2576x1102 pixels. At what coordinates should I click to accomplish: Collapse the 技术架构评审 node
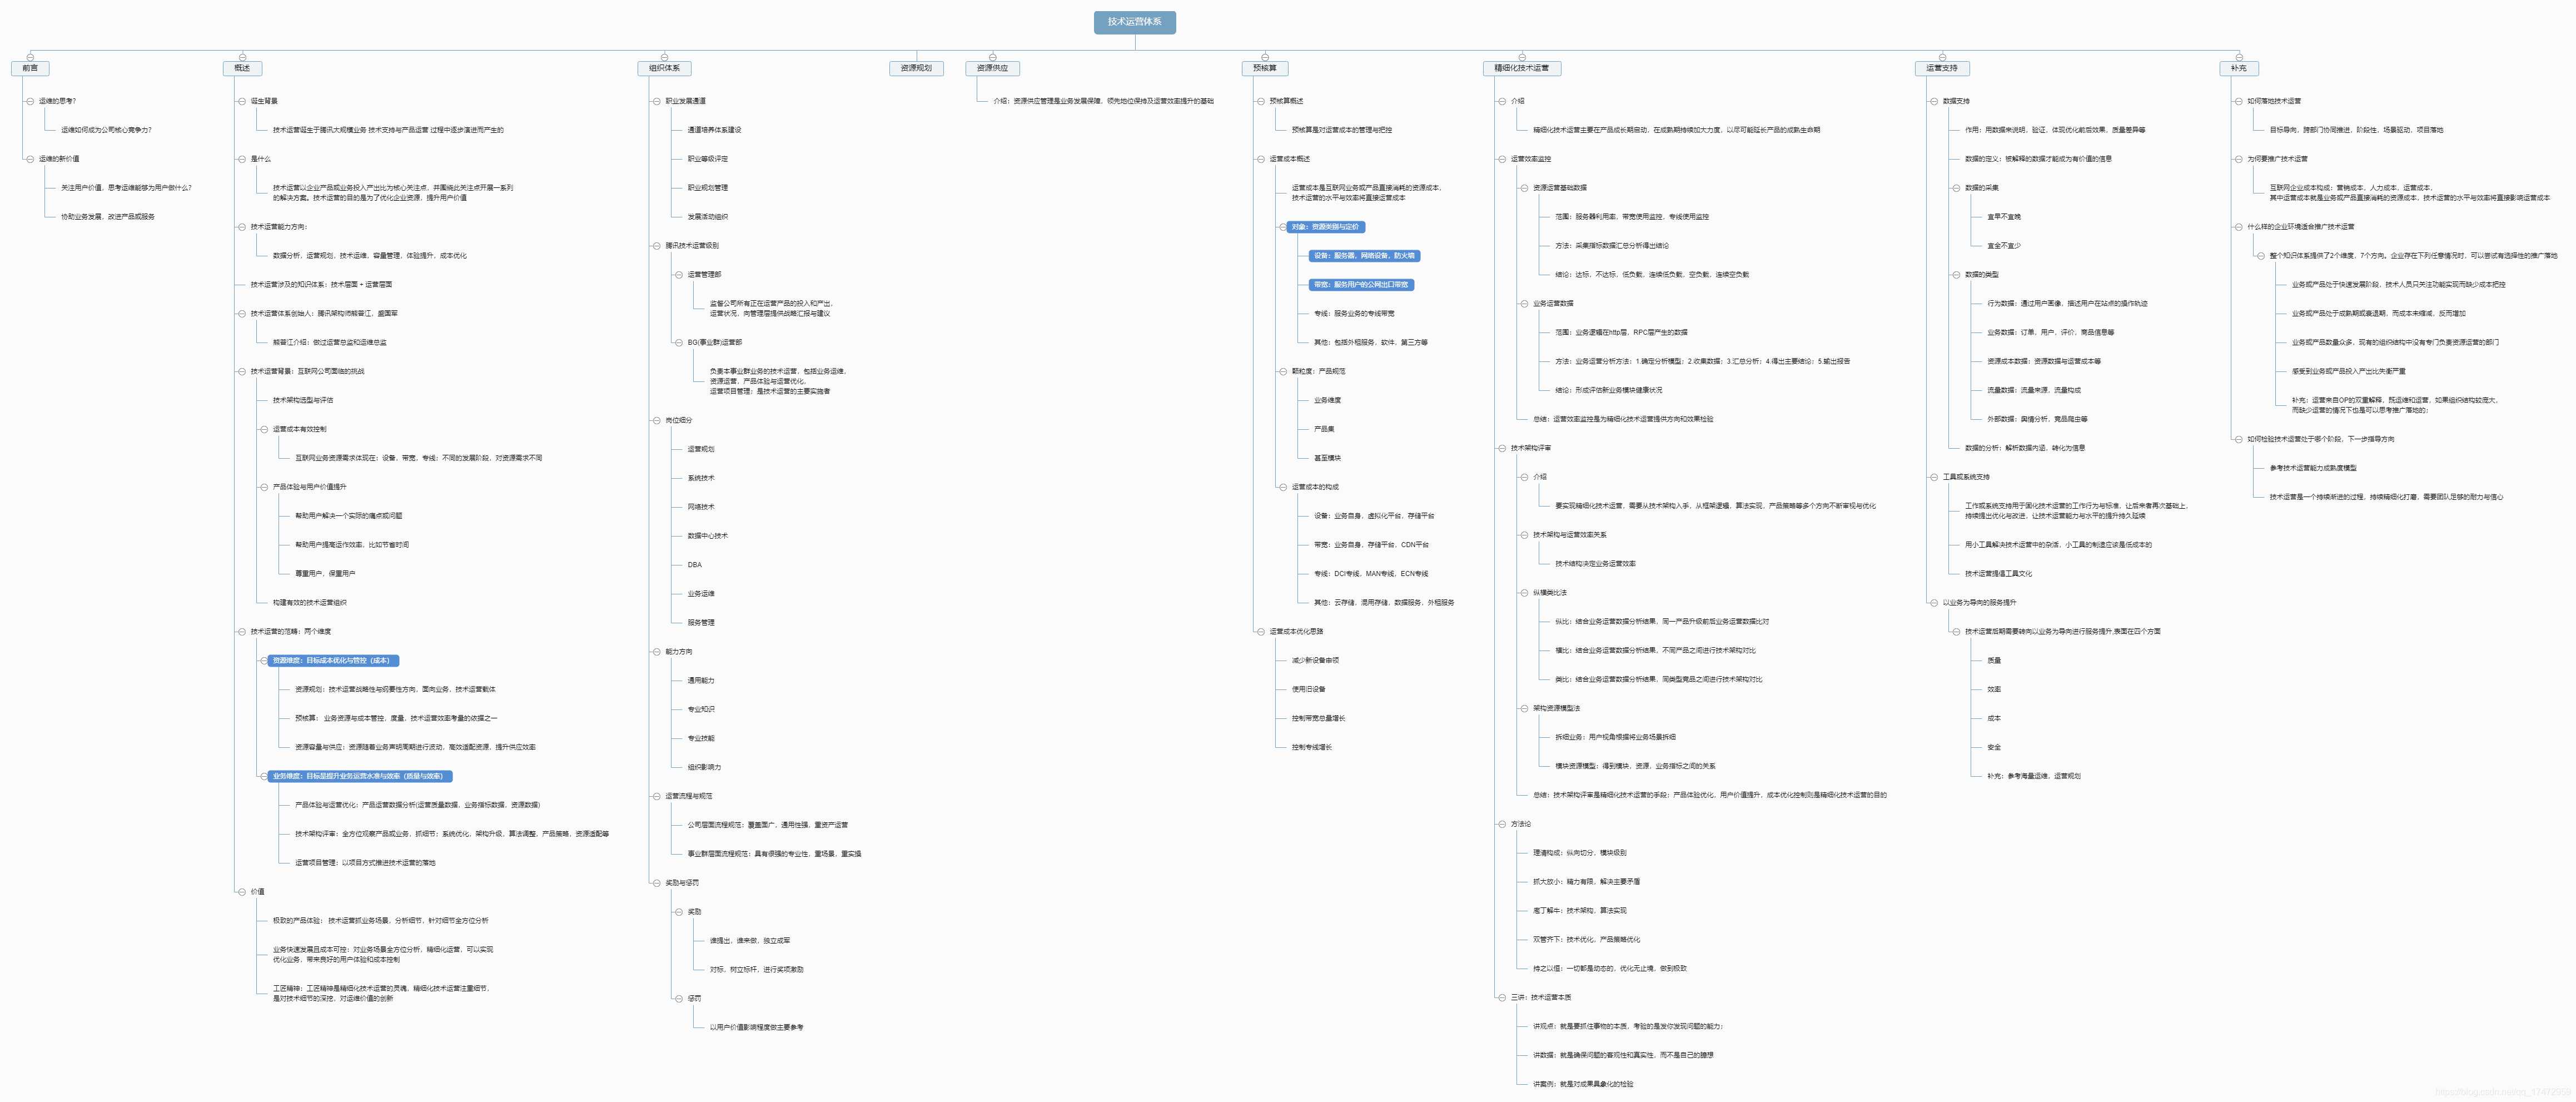tap(1502, 448)
